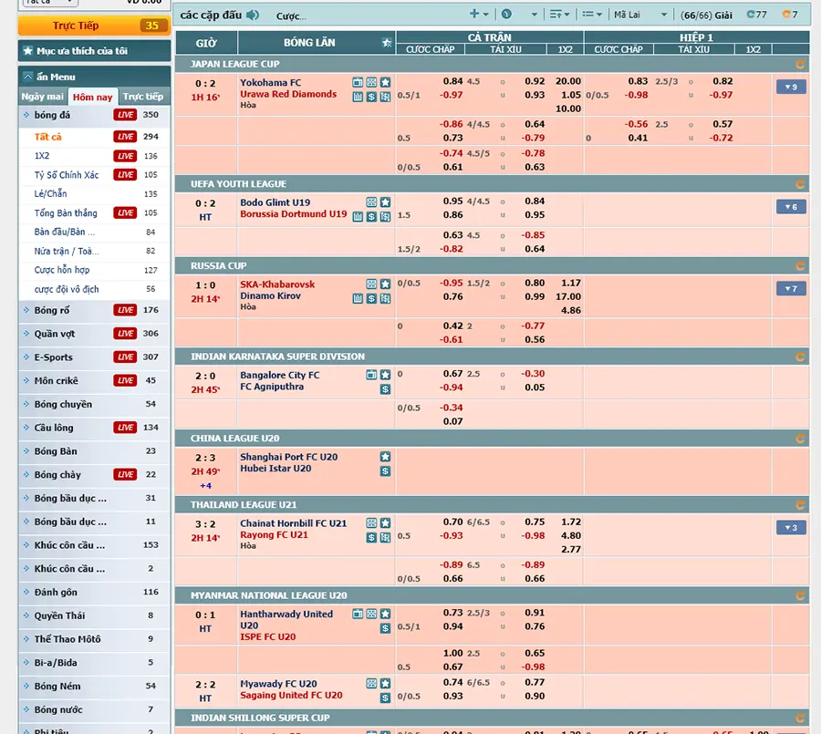Select Tỷ Số Chính Xác bet type
Viewport: 821px width, 734px height.
pos(67,175)
